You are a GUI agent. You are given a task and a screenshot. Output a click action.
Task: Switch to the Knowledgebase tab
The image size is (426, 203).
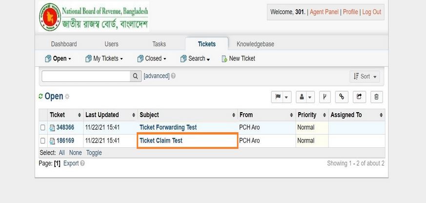255,44
